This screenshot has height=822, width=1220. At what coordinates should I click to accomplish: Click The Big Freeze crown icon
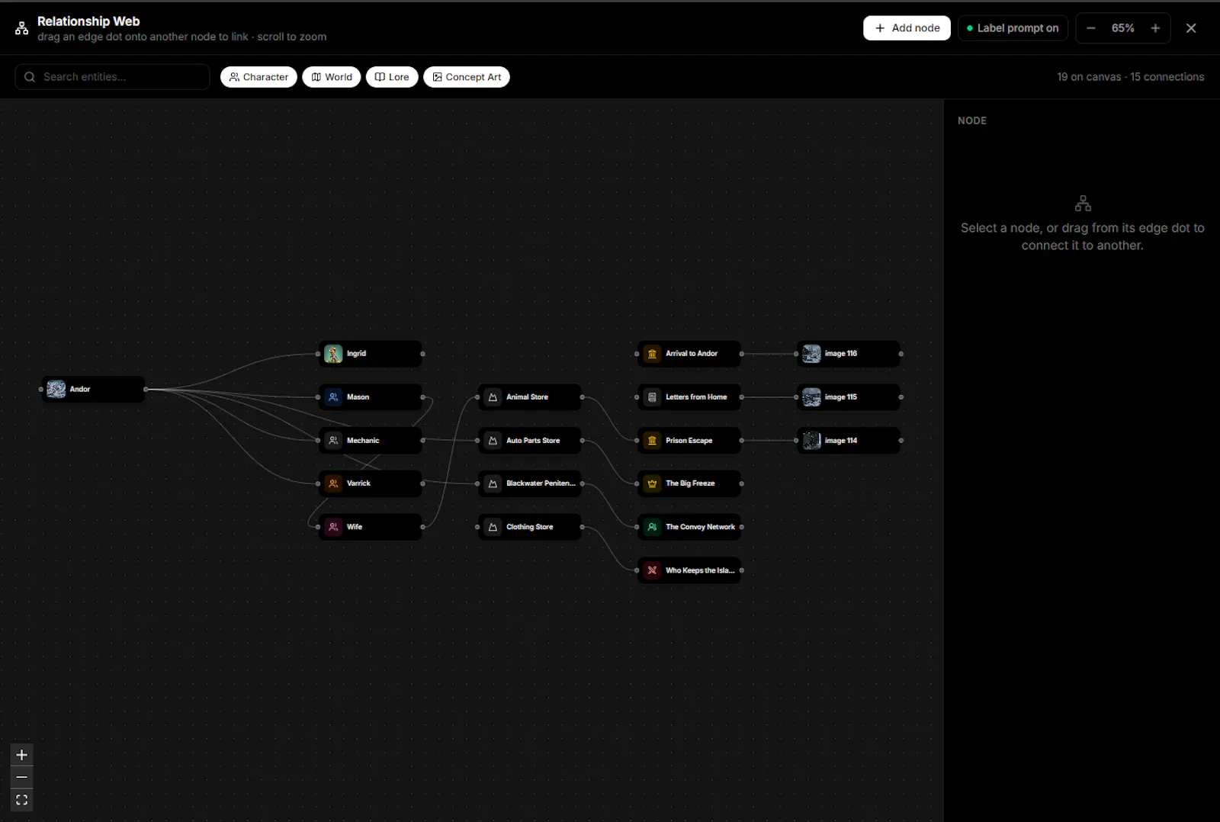coord(652,483)
